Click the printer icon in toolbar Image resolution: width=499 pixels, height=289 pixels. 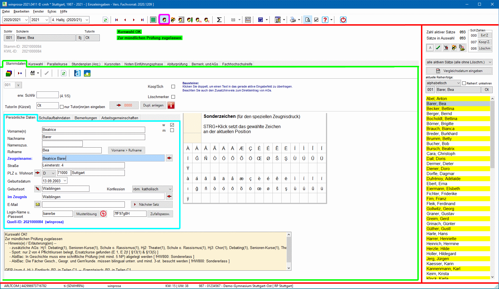pos(293,20)
